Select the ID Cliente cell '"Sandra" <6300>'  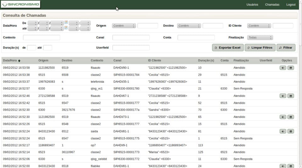(159, 110)
